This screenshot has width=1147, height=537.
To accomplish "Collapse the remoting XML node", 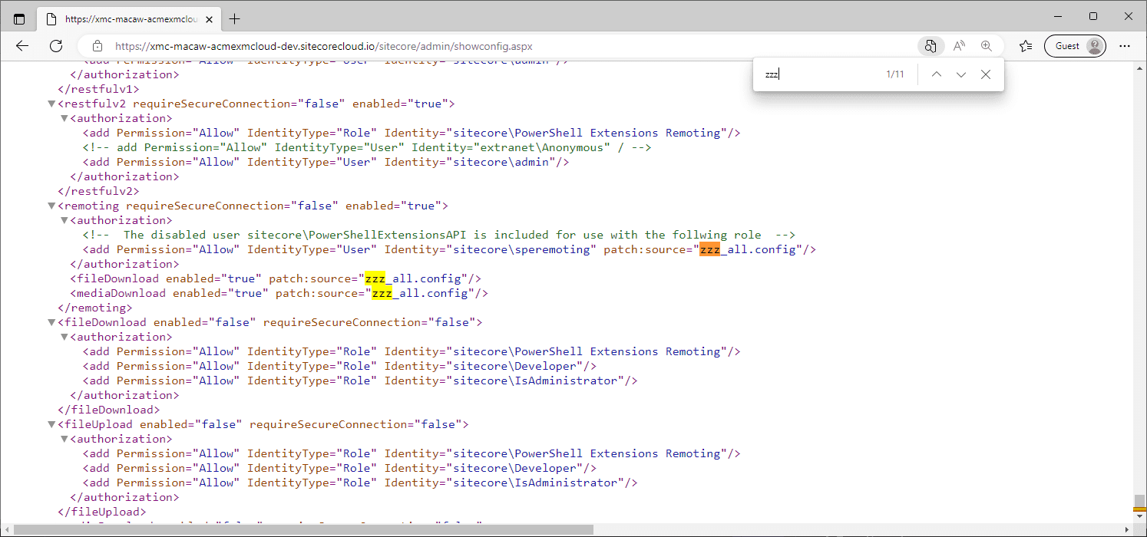I will click(x=51, y=206).
